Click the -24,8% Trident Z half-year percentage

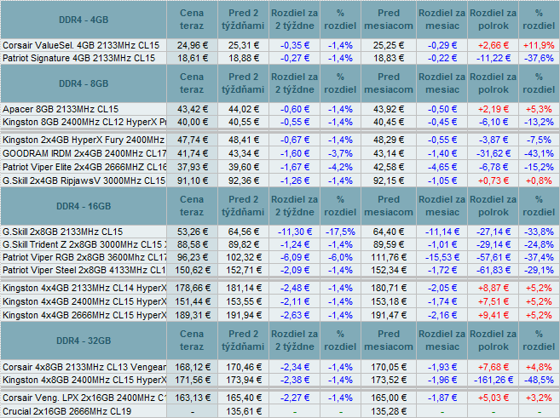pyautogui.click(x=539, y=244)
